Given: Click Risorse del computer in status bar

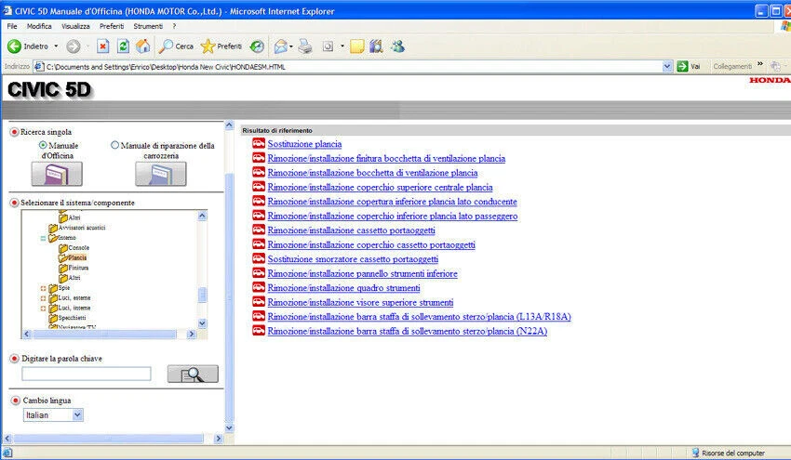Looking at the screenshot, I should [728, 453].
